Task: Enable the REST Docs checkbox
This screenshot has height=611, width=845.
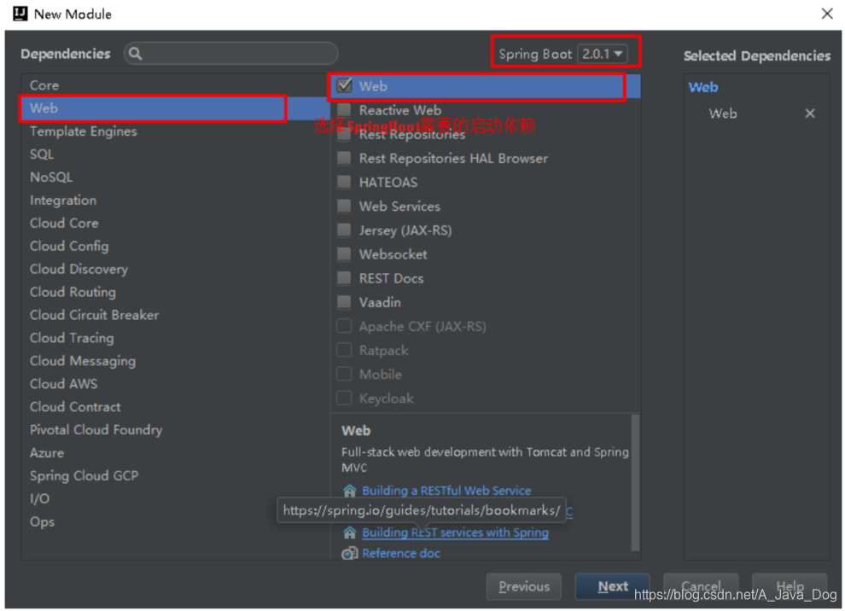Action: click(344, 278)
